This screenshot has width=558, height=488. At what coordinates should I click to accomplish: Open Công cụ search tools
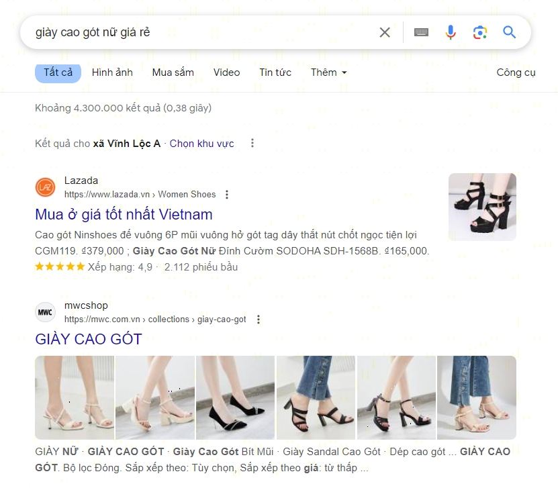516,72
